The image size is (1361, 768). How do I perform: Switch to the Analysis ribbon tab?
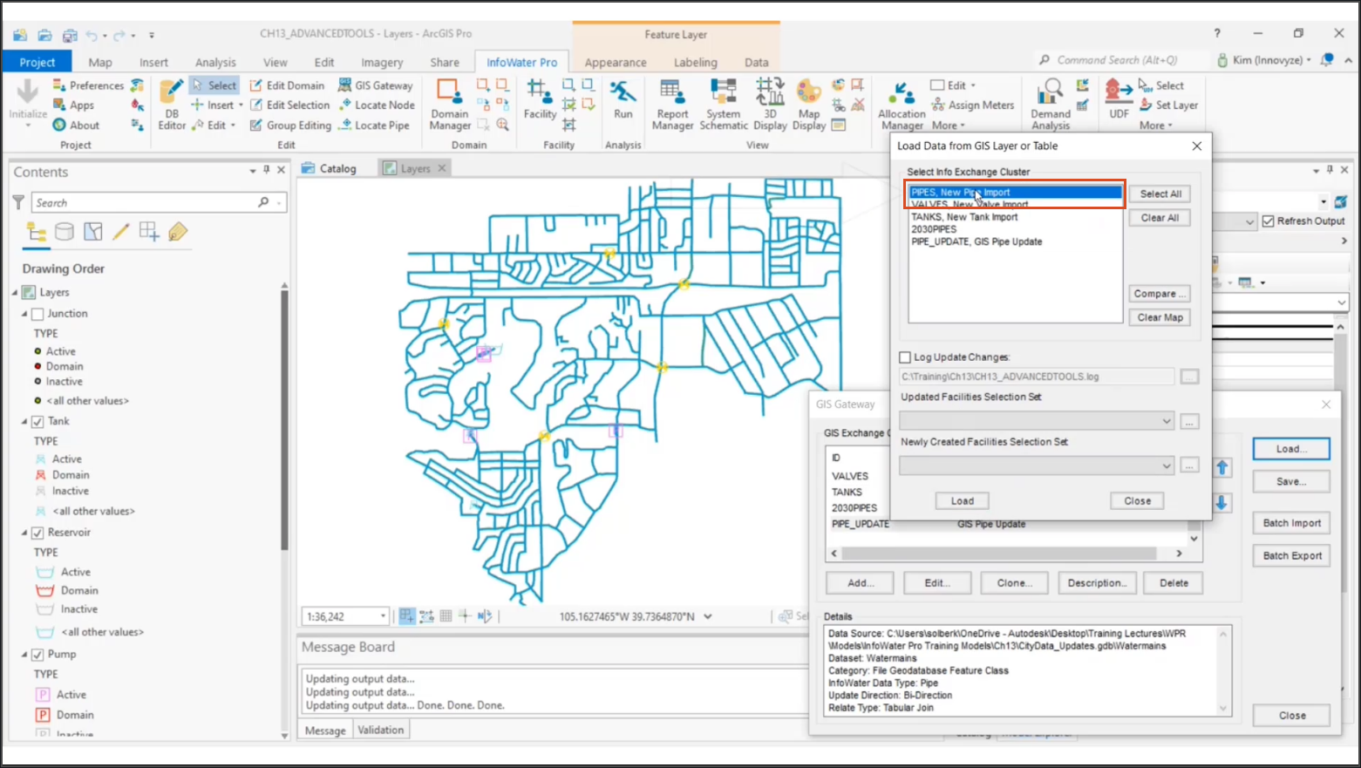(215, 62)
